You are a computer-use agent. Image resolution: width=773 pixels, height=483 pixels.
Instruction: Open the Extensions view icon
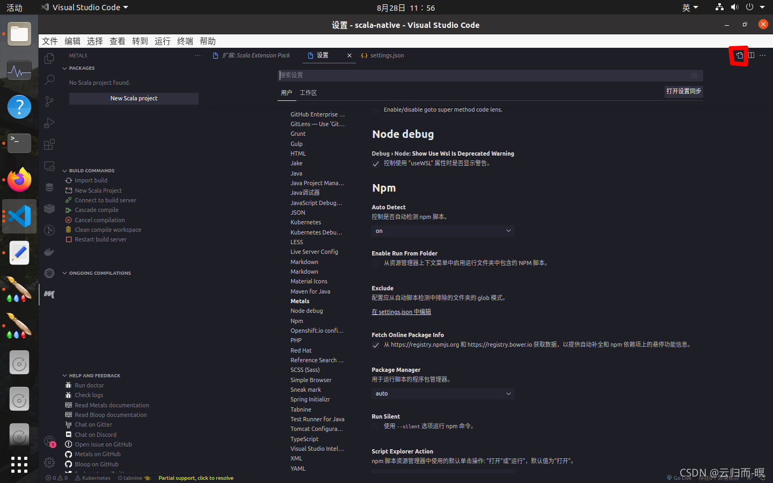click(49, 144)
